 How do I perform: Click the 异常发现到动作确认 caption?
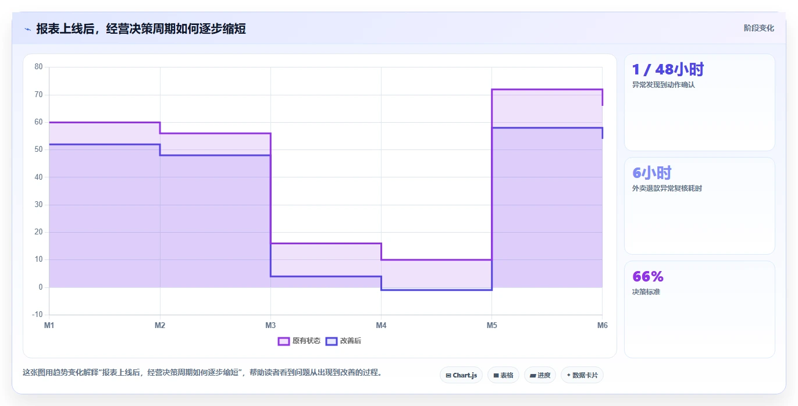[664, 85]
